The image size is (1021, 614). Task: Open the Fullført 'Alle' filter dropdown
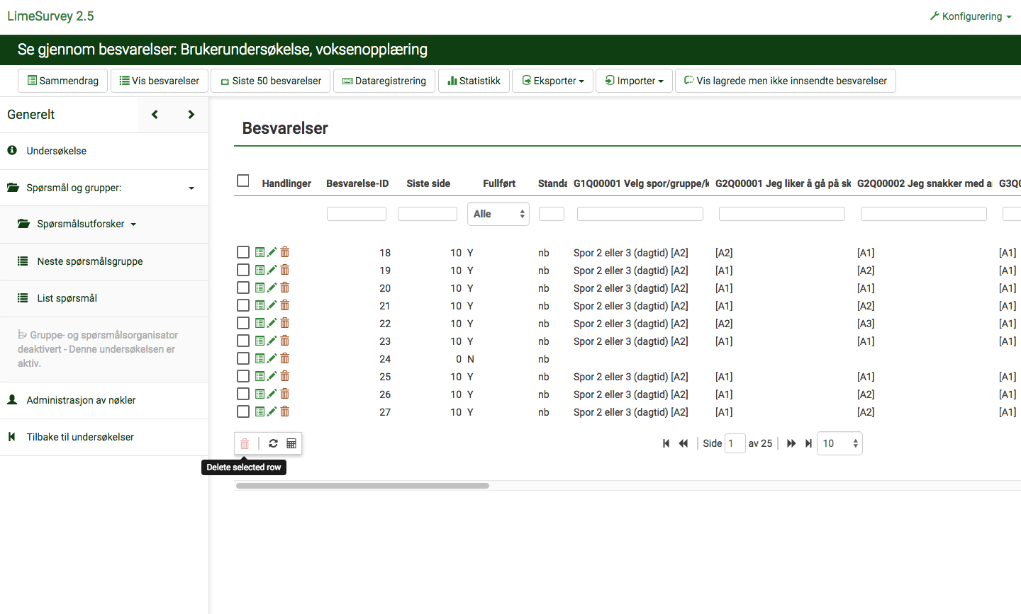coord(498,214)
